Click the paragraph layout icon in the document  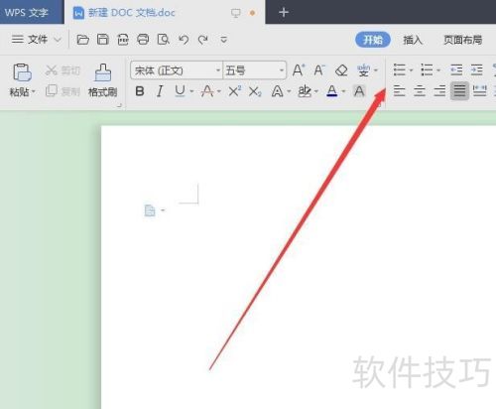pyautogui.click(x=150, y=210)
